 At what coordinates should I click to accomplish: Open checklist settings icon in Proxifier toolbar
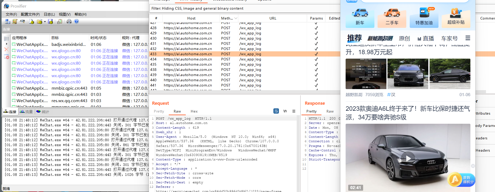pos(60,21)
